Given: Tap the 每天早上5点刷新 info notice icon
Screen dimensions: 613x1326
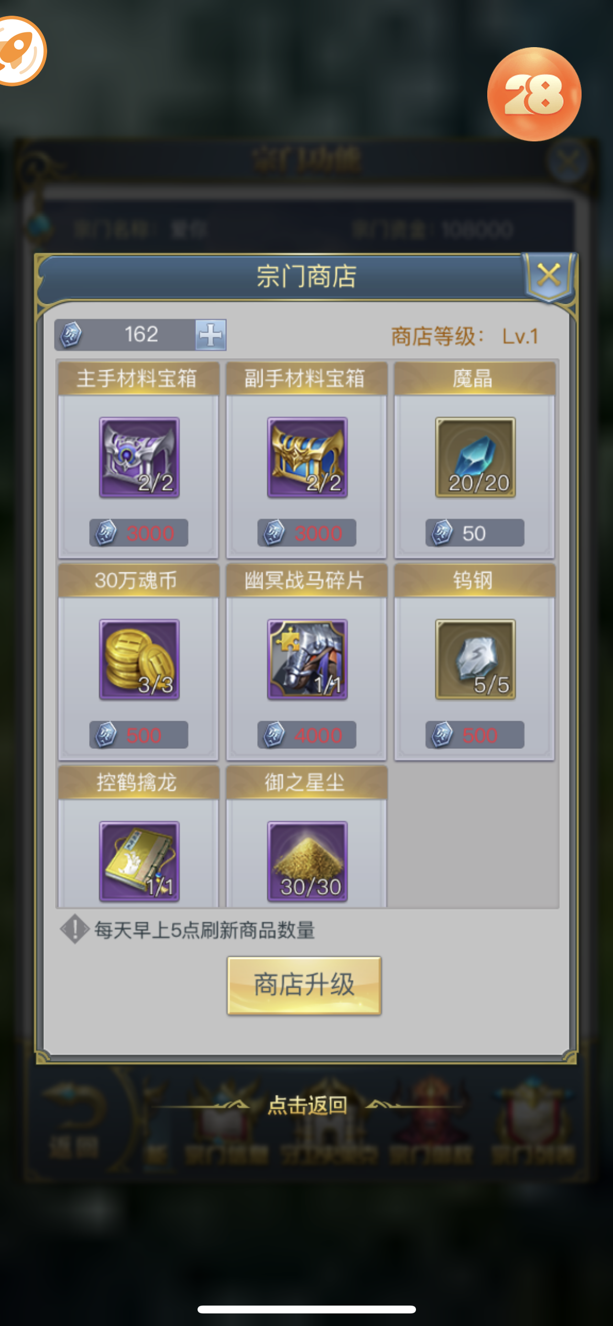Looking at the screenshot, I should point(75,929).
